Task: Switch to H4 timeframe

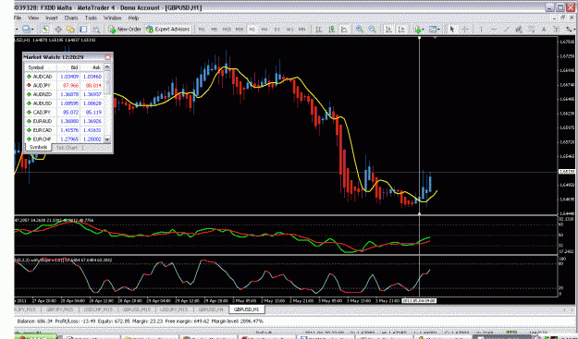Action: coord(264,29)
